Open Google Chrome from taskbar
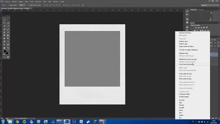220x124 pixels. coord(17,122)
